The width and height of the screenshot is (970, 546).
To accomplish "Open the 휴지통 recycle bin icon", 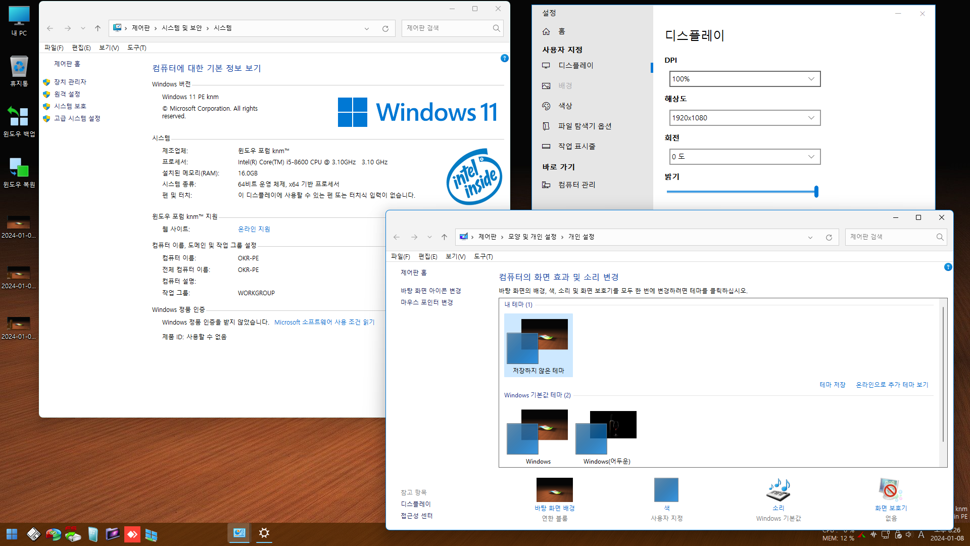I will coord(19,71).
